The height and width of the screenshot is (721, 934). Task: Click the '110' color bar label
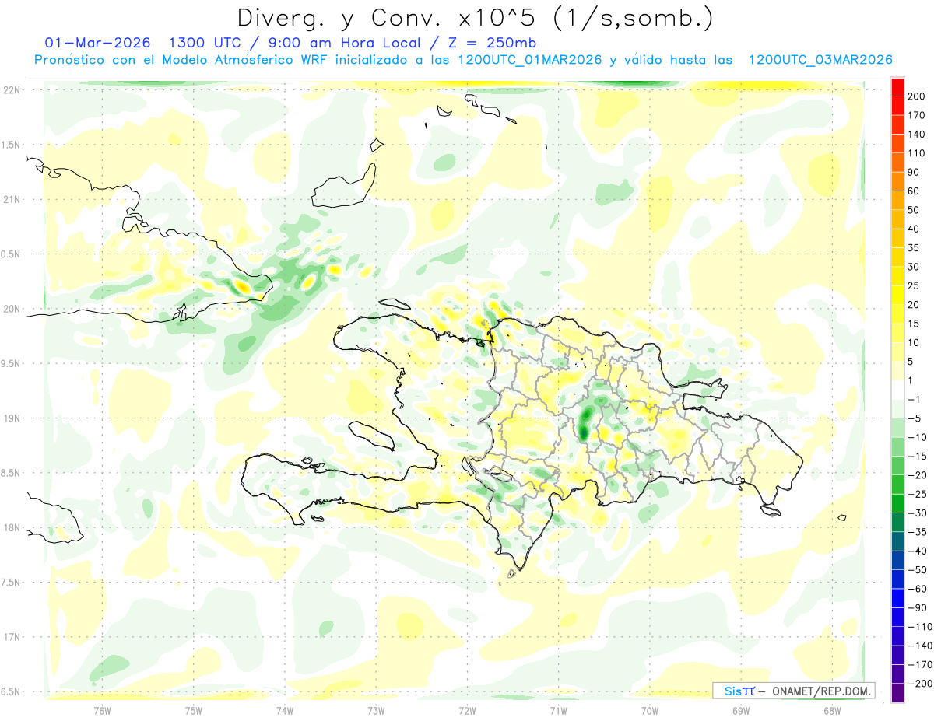[x=917, y=153]
